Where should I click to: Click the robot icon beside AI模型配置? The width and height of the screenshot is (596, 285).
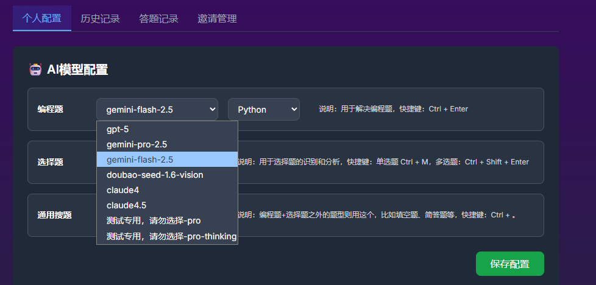(x=35, y=69)
